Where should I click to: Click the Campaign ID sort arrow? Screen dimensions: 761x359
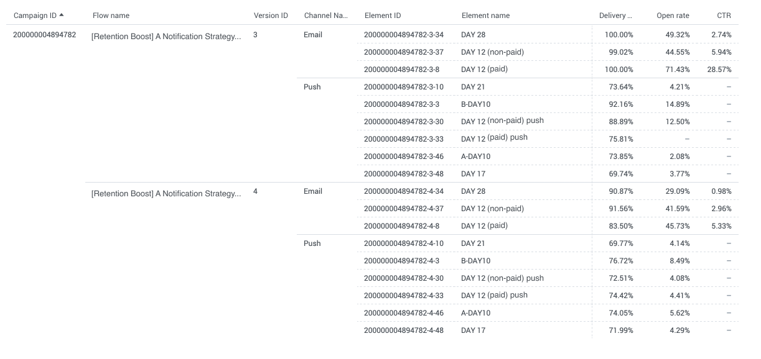point(61,15)
